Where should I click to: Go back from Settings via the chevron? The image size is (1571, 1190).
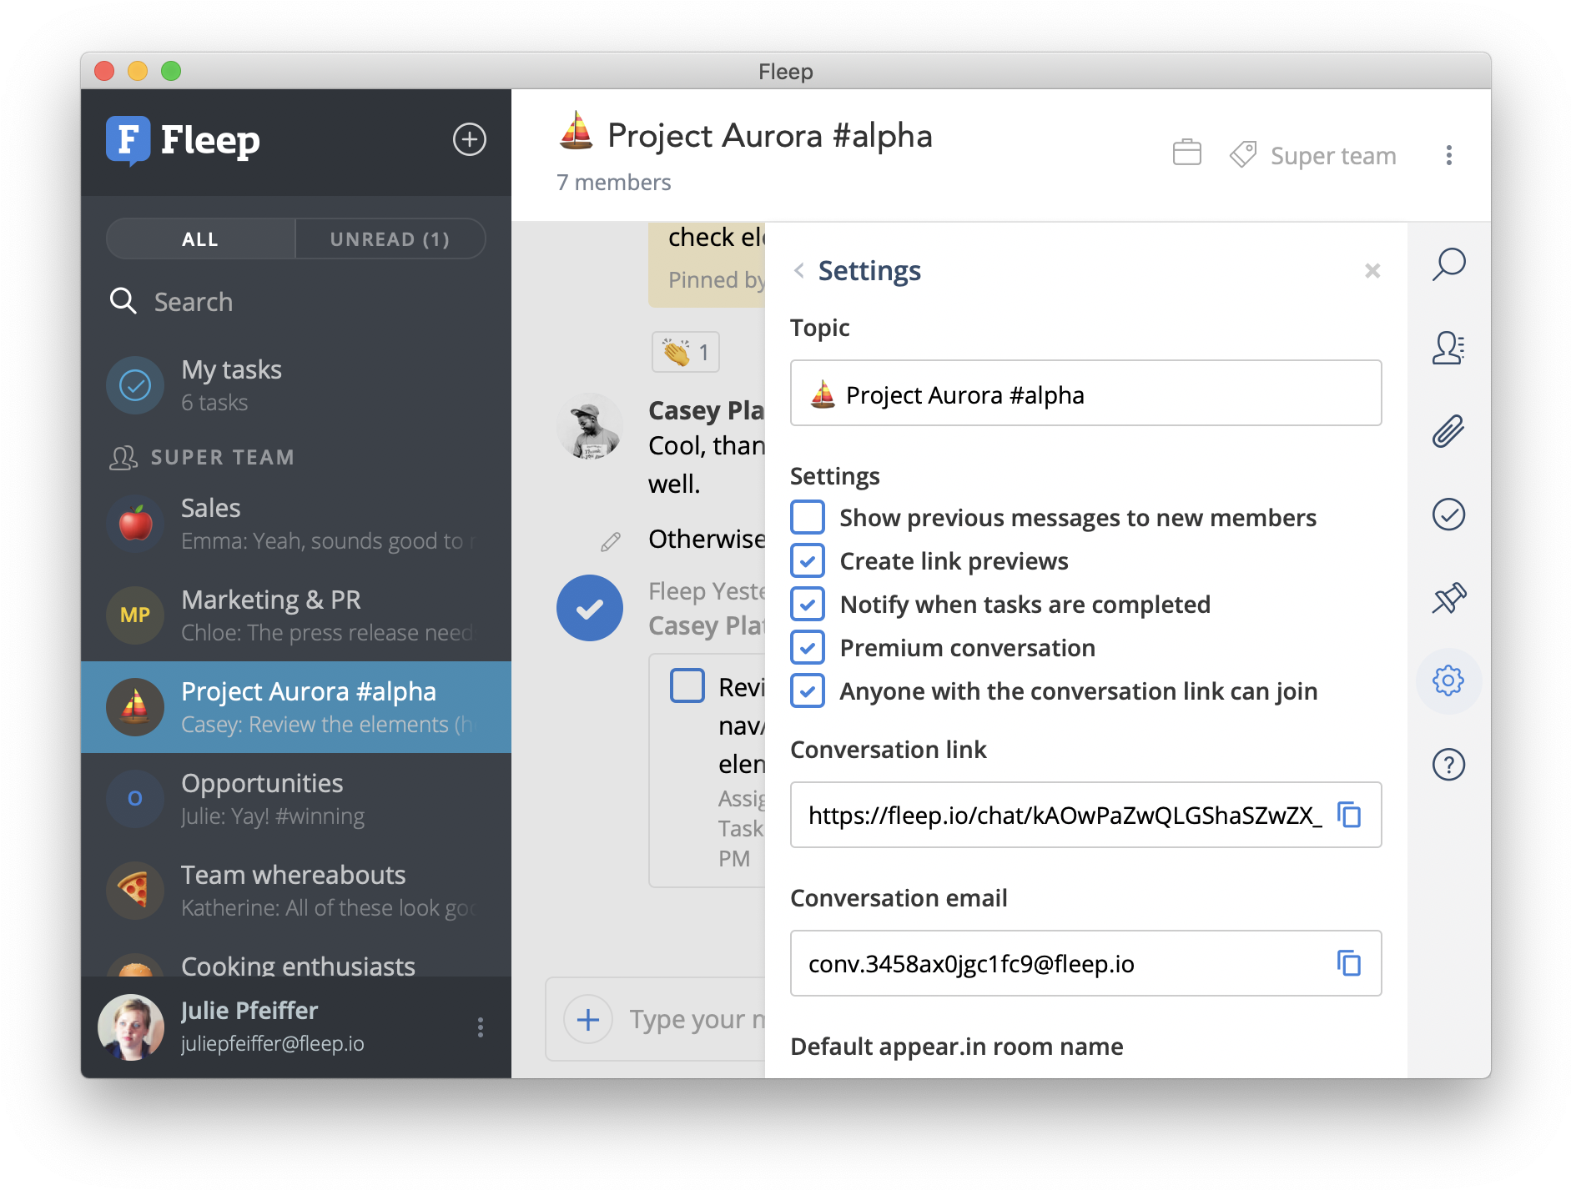798,270
